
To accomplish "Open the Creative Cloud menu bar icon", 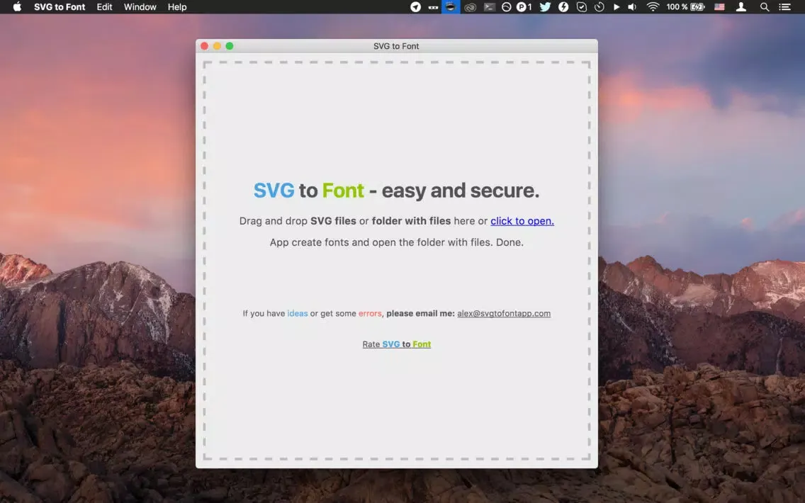I will pyautogui.click(x=471, y=7).
